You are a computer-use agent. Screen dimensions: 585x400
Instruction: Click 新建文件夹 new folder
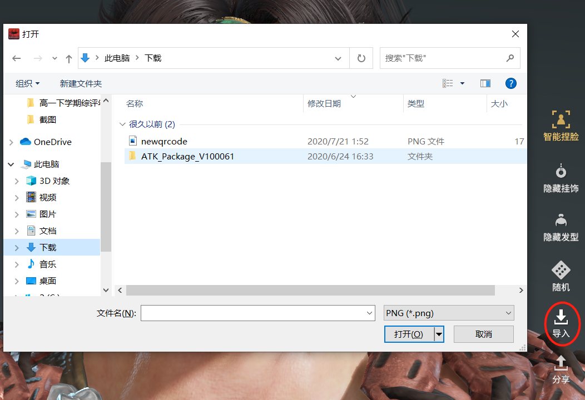point(81,83)
